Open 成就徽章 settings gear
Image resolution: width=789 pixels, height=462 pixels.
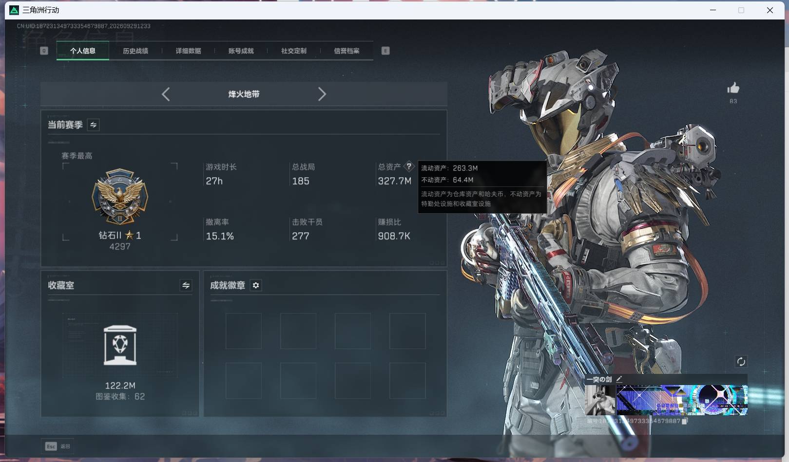tap(256, 285)
